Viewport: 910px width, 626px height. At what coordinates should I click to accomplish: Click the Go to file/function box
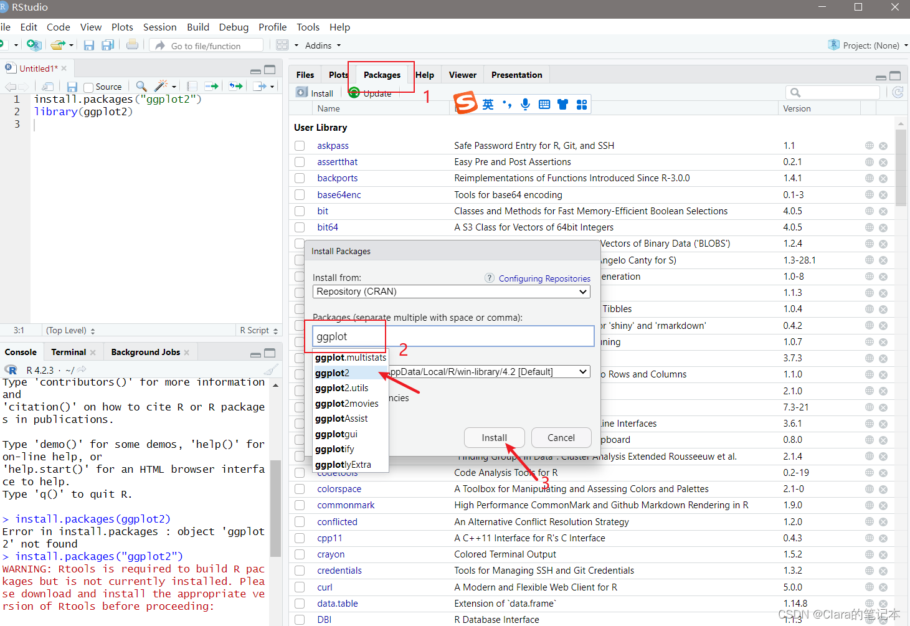click(206, 45)
